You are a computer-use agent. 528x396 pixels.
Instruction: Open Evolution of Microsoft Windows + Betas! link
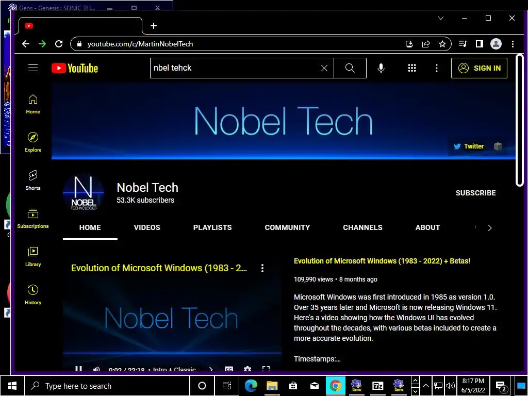point(382,261)
